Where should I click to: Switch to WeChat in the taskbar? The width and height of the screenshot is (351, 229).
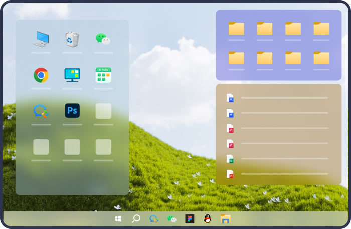tap(172, 219)
